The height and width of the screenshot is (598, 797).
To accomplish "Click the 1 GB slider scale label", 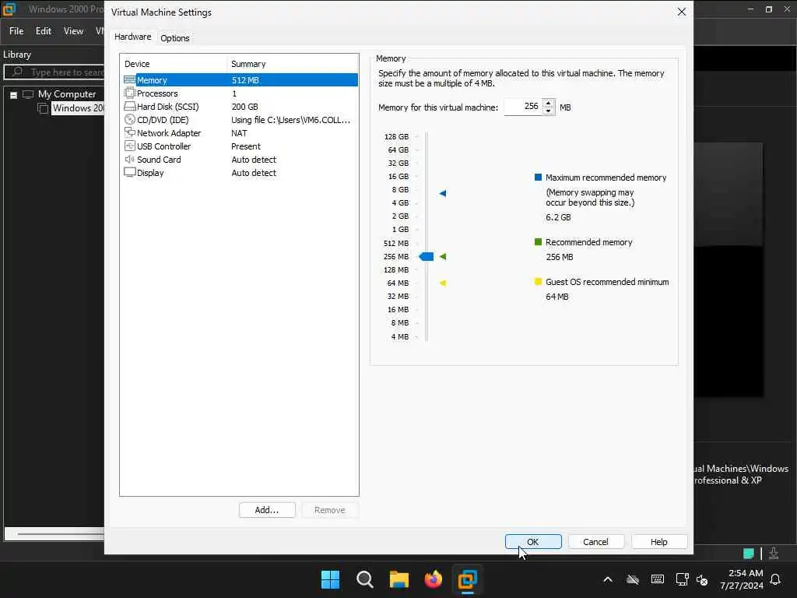I will 401,230.
